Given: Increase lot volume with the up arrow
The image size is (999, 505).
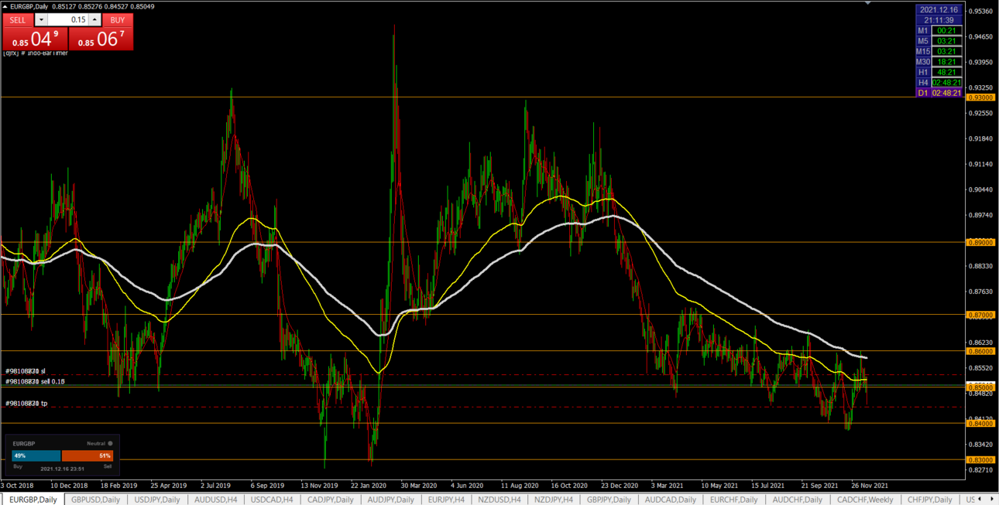Looking at the screenshot, I should [x=94, y=20].
